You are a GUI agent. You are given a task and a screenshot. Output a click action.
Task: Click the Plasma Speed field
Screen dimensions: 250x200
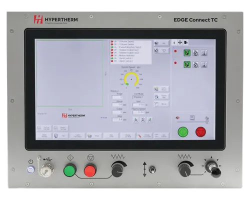pyautogui.click(x=138, y=112)
